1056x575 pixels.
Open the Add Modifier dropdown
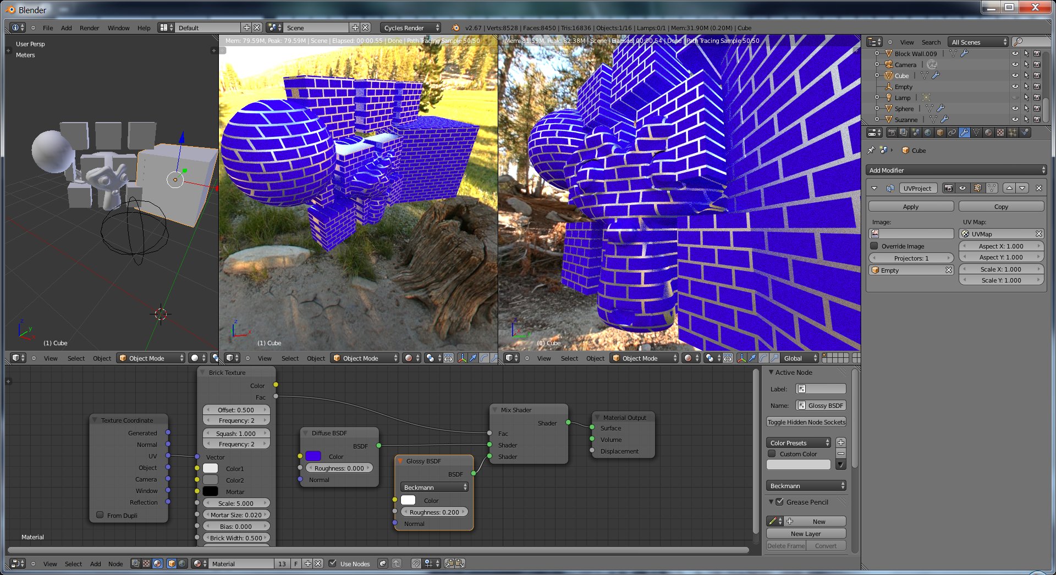coord(956,170)
